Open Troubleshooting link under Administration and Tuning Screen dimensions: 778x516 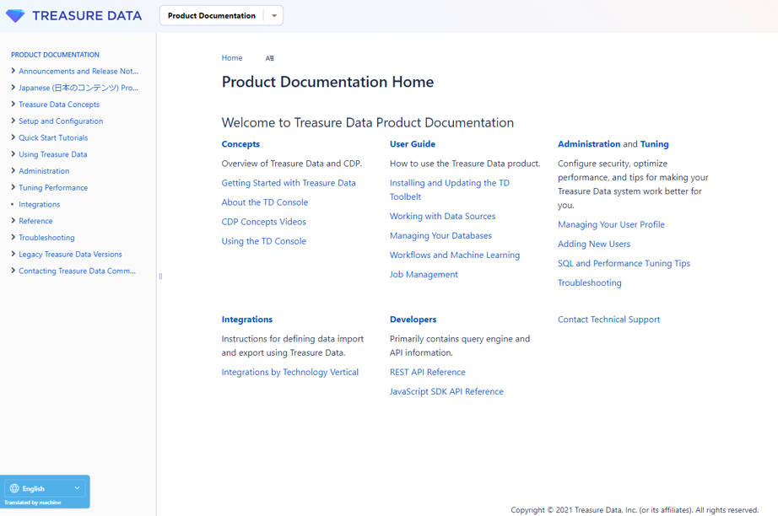coord(590,282)
